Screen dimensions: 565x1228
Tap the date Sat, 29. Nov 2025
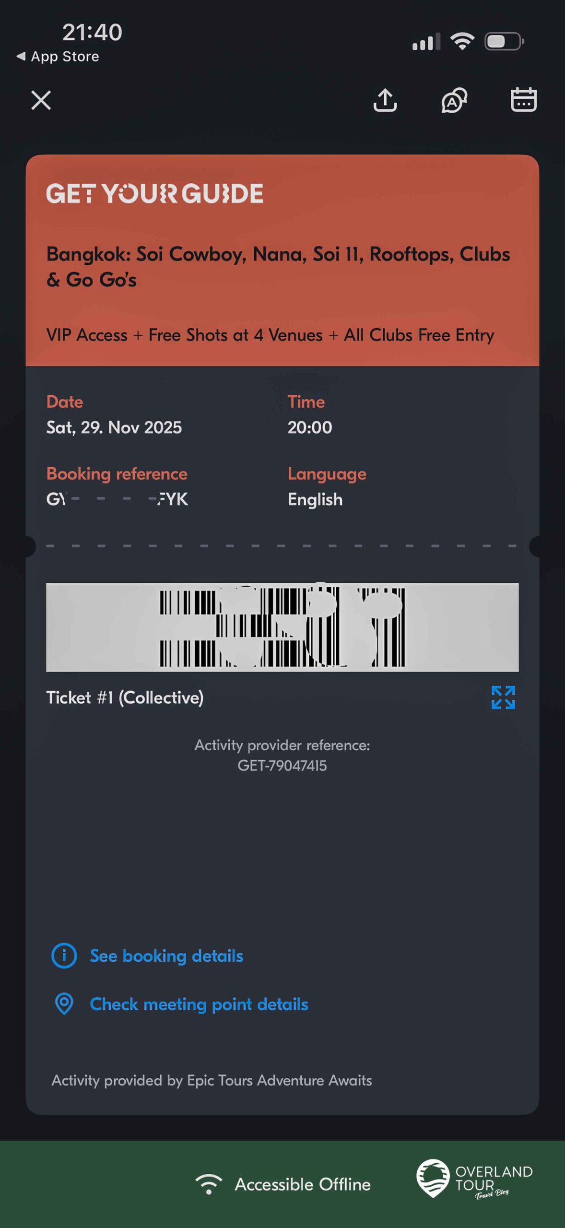(114, 427)
